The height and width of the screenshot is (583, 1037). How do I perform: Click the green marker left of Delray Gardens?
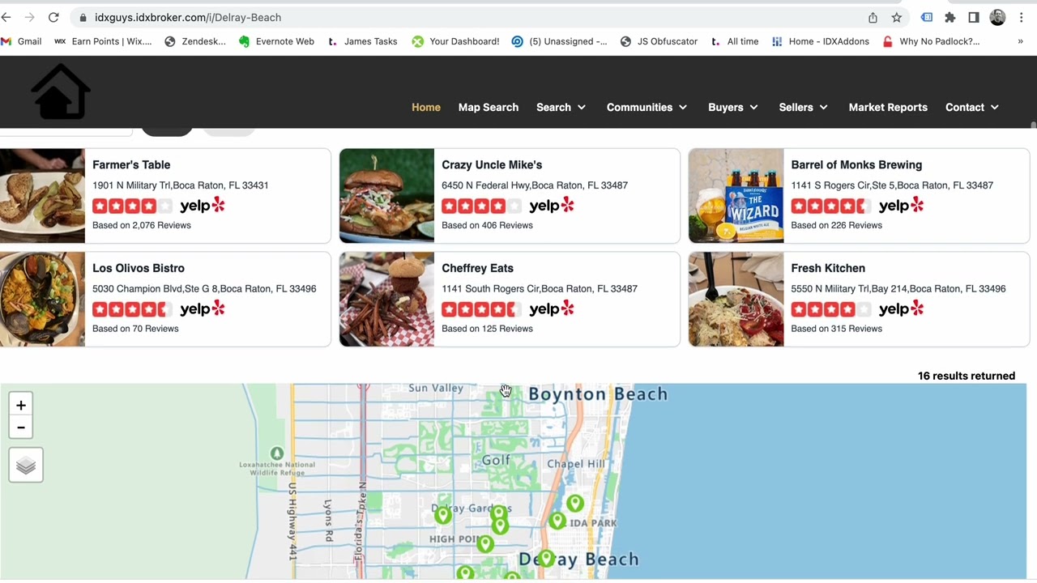tap(442, 514)
